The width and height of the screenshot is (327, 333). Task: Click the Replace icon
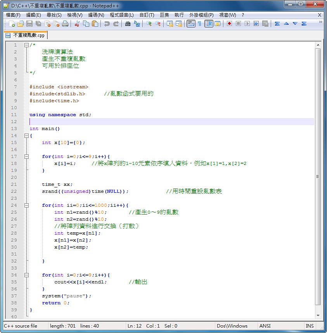137,24
